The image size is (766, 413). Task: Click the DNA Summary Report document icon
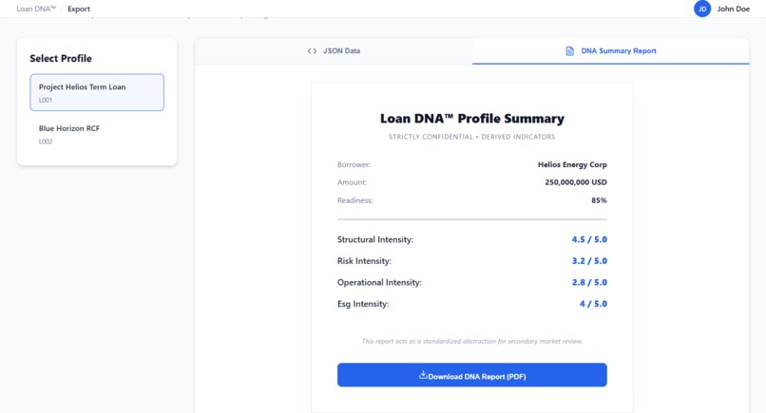pos(569,50)
